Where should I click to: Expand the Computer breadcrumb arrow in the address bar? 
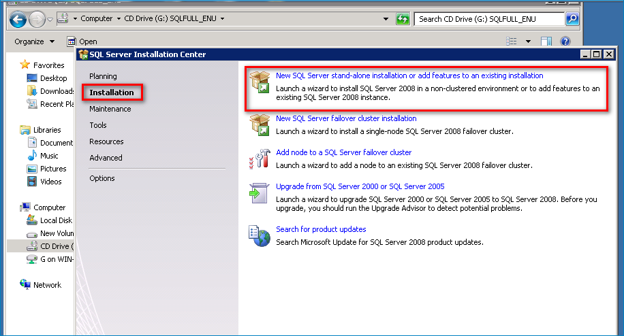pyautogui.click(x=119, y=18)
